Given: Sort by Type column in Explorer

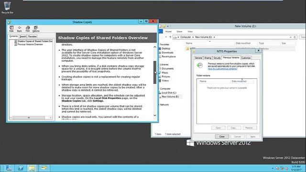Looking at the screenshot, I should [269, 43].
